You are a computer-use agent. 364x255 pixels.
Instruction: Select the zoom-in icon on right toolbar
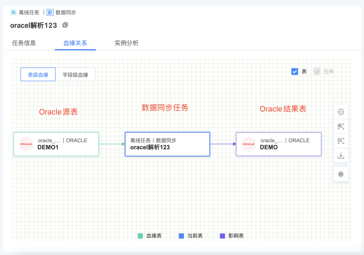(341, 126)
